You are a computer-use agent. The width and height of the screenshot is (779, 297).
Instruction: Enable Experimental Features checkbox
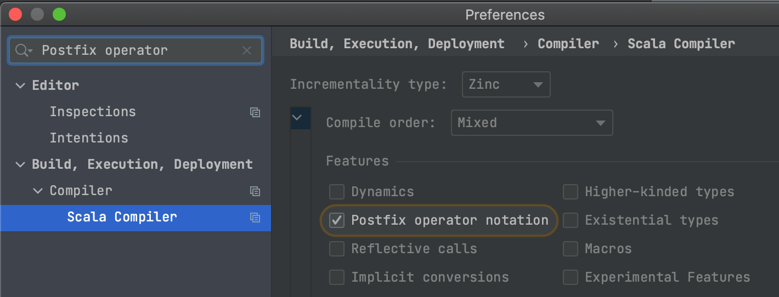click(x=571, y=277)
